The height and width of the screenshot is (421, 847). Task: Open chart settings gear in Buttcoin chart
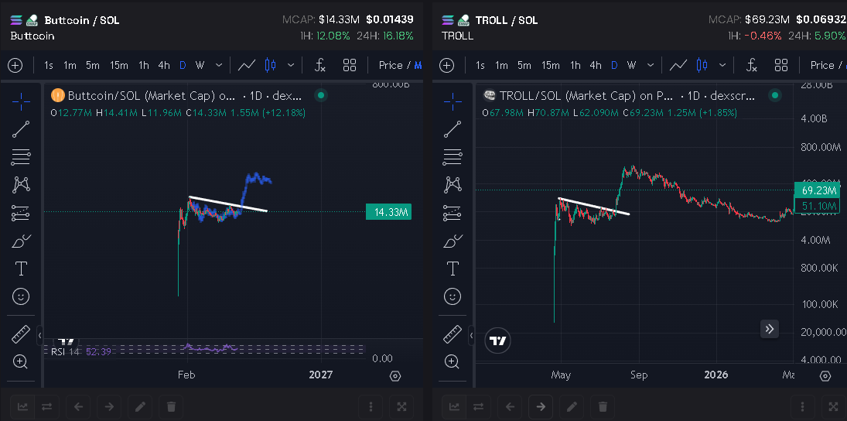point(394,376)
